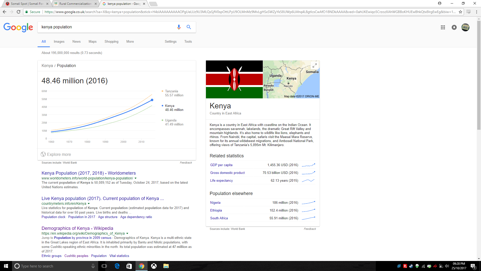The image size is (481, 271).
Task: Open the Action Center notifications icon
Action: coord(473,266)
